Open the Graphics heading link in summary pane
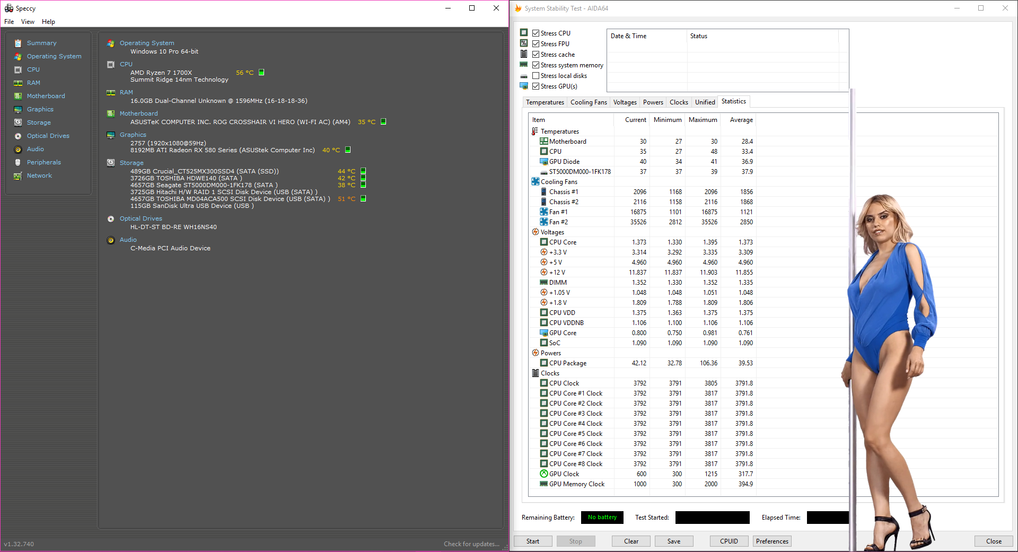The width and height of the screenshot is (1018, 552). pos(133,135)
